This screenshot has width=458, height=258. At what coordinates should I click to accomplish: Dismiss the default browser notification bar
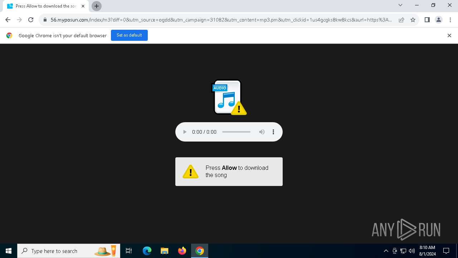point(449,35)
